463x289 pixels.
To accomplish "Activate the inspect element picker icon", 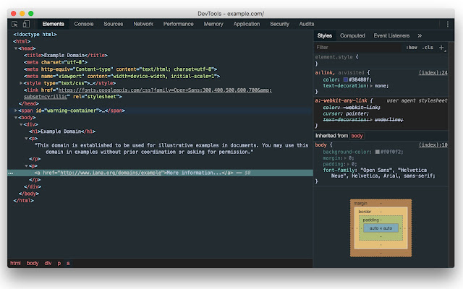I will 14,24.
